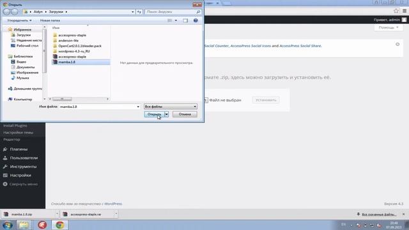
Task: Open the Все файлы file type dropdown
Action: coord(171,107)
